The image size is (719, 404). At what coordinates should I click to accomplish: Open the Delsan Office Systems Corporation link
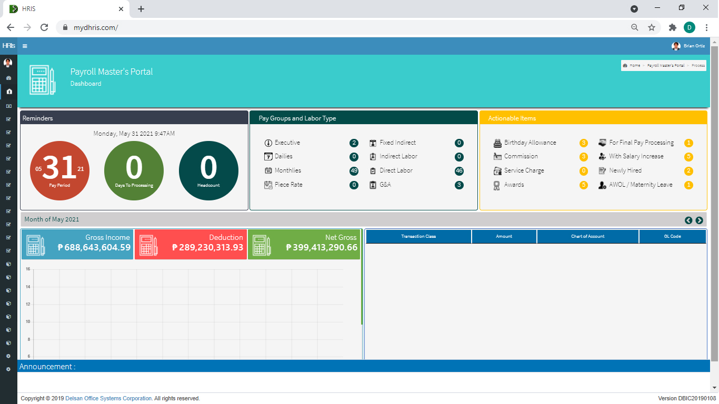point(108,399)
